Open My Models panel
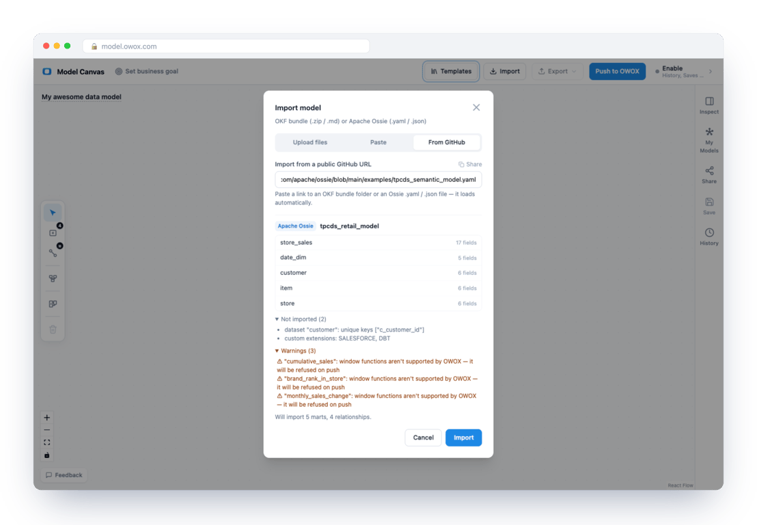This screenshot has width=757, height=525. click(x=708, y=141)
